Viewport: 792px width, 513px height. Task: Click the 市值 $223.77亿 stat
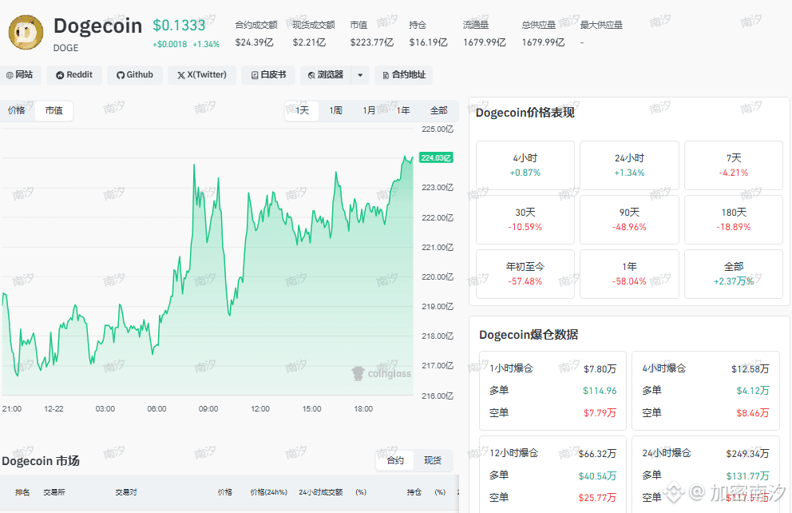coord(372,34)
